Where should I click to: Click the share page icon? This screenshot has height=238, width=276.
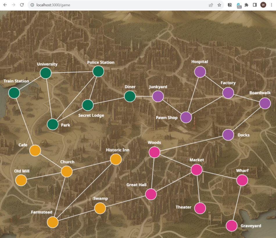point(211,5)
